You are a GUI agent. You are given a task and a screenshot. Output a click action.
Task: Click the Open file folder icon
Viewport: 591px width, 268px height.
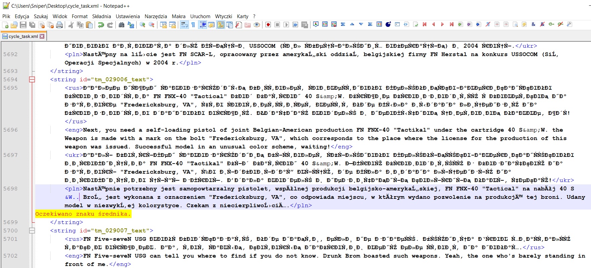coord(14,25)
